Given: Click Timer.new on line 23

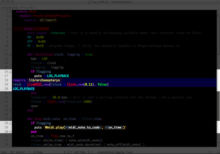Looking at the screenshot, I should [x=55, y=102].
